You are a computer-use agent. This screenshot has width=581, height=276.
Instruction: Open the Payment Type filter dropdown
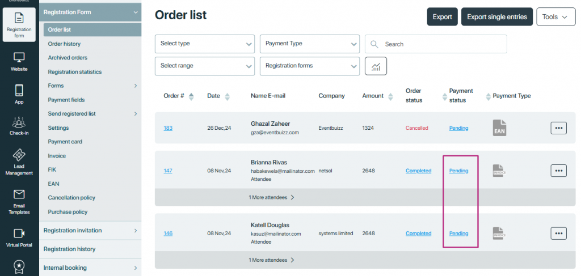(310, 44)
